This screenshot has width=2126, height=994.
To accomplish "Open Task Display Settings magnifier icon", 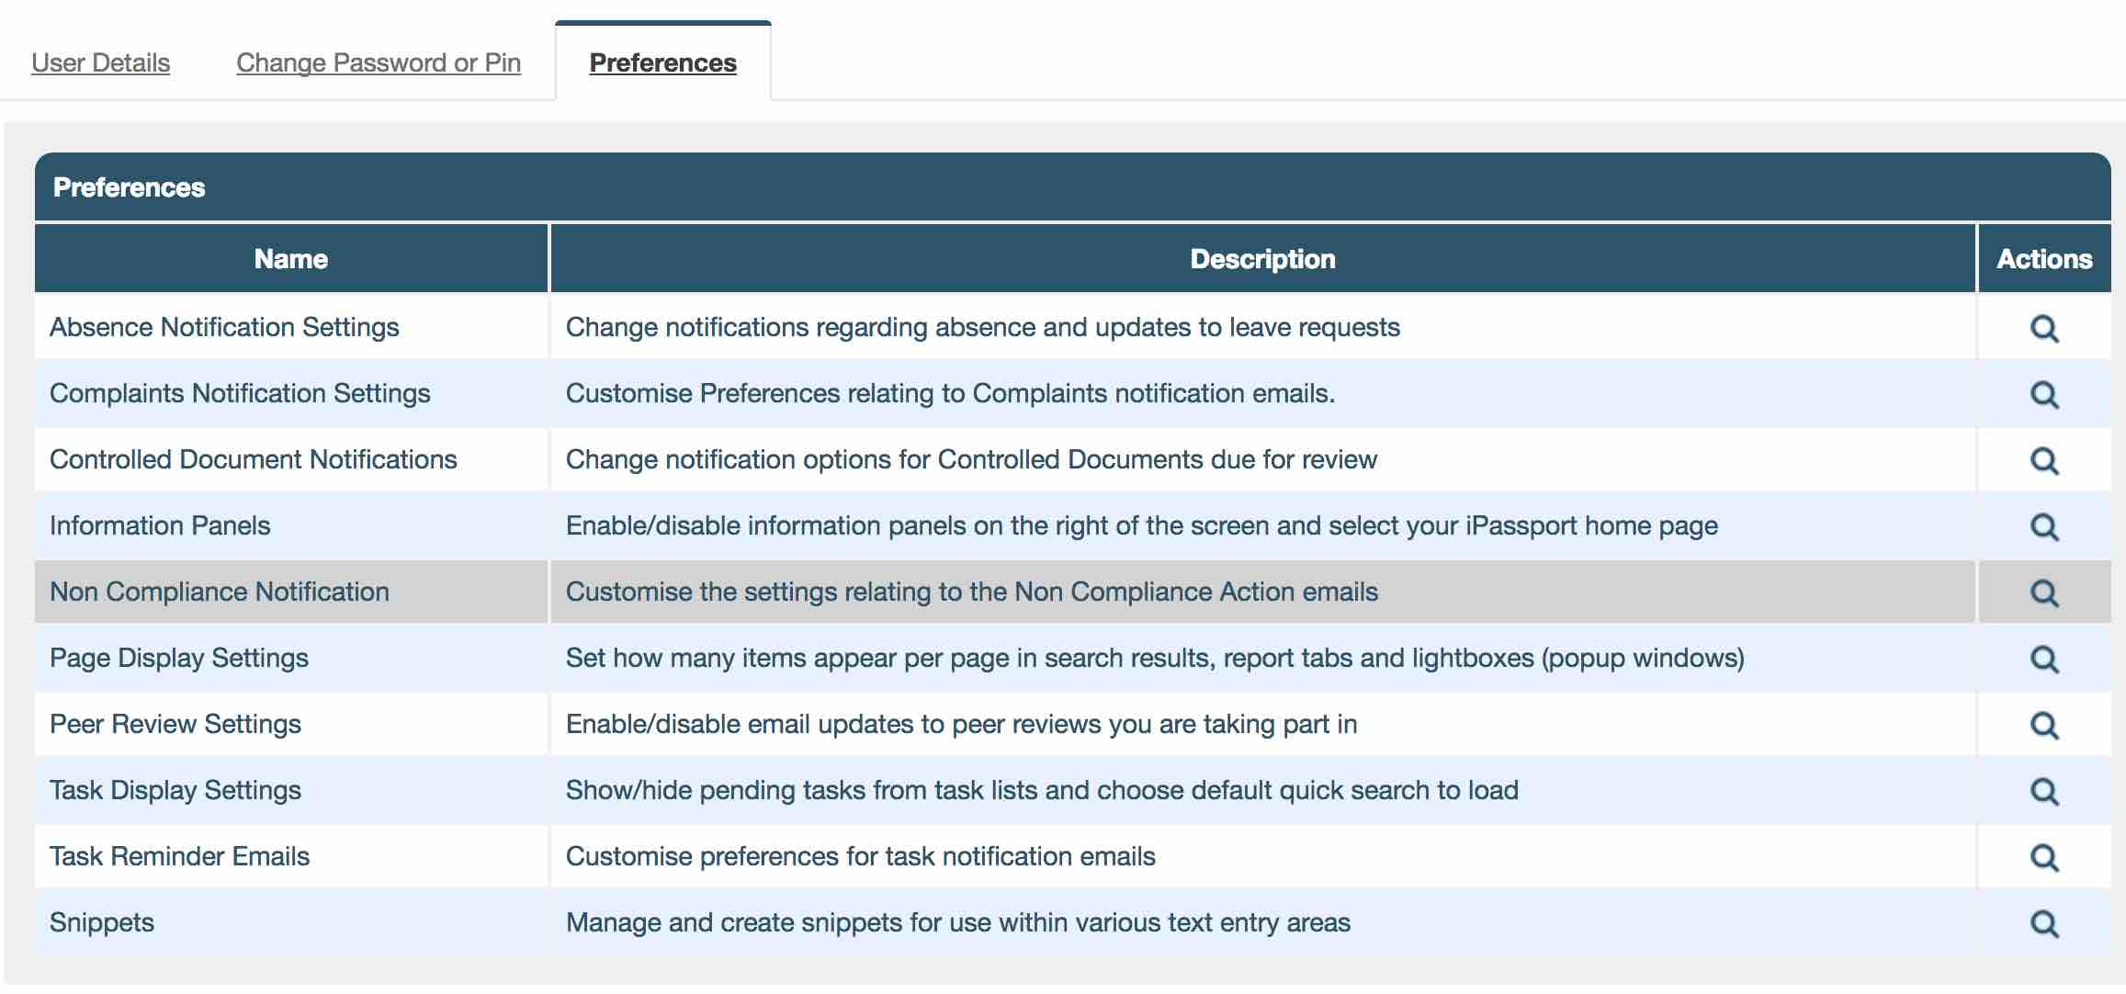I will coord(2043,791).
